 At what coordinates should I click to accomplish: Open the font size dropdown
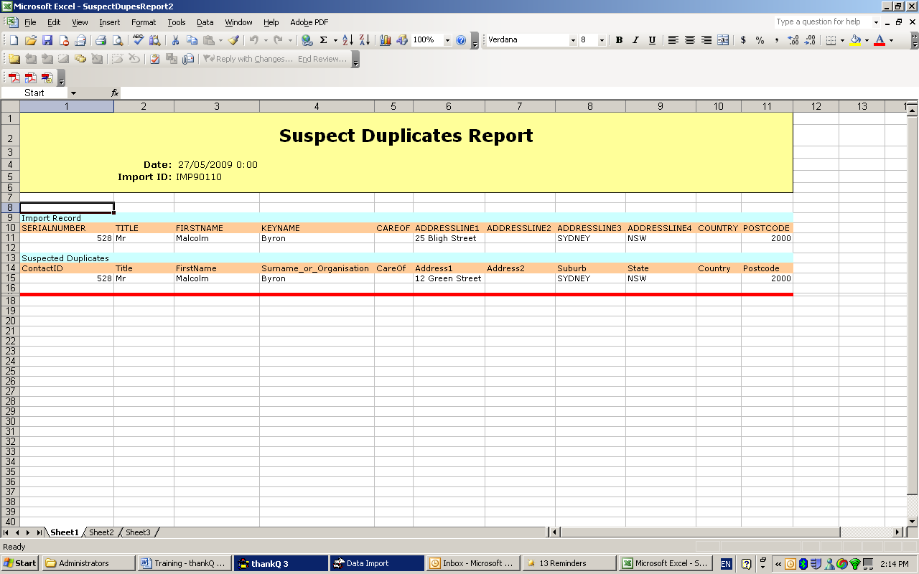(602, 40)
